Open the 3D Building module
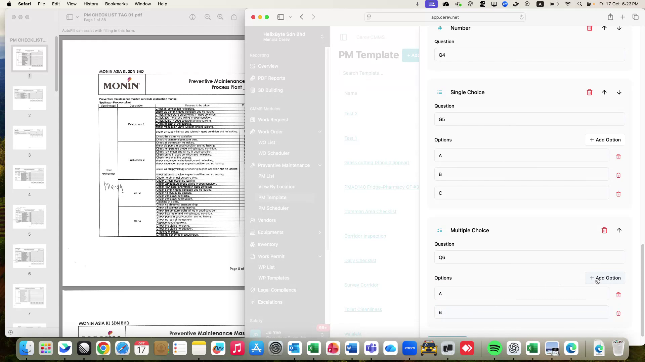The image size is (645, 362). 270,90
